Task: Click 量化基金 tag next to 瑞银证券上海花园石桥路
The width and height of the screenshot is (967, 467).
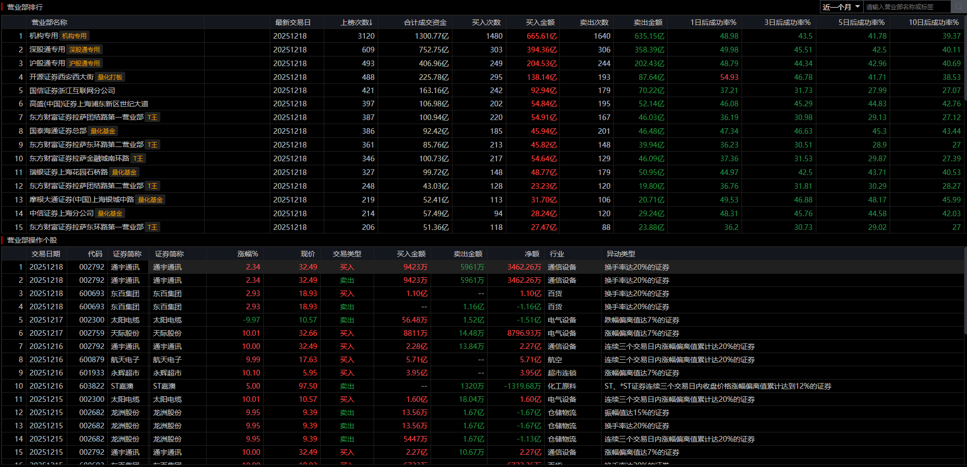Action: pos(124,172)
